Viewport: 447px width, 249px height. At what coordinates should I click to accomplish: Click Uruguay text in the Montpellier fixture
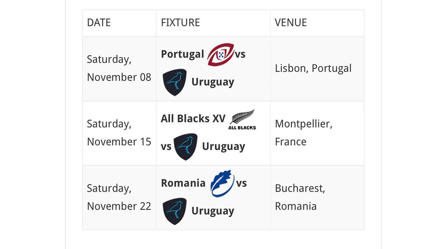pyautogui.click(x=223, y=147)
